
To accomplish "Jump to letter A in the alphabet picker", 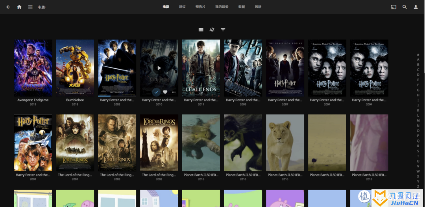I will pyautogui.click(x=418, y=60).
